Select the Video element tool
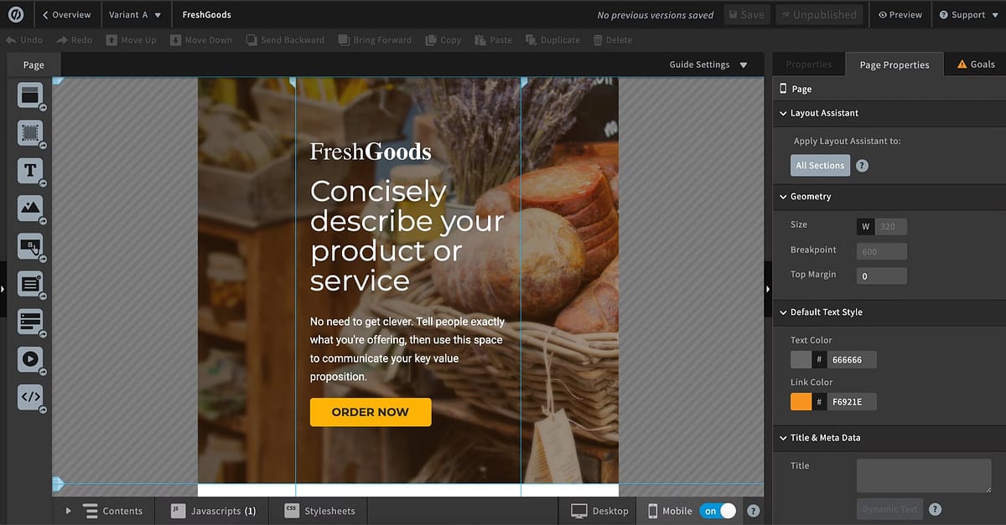This screenshot has width=1006, height=525. pyautogui.click(x=30, y=358)
